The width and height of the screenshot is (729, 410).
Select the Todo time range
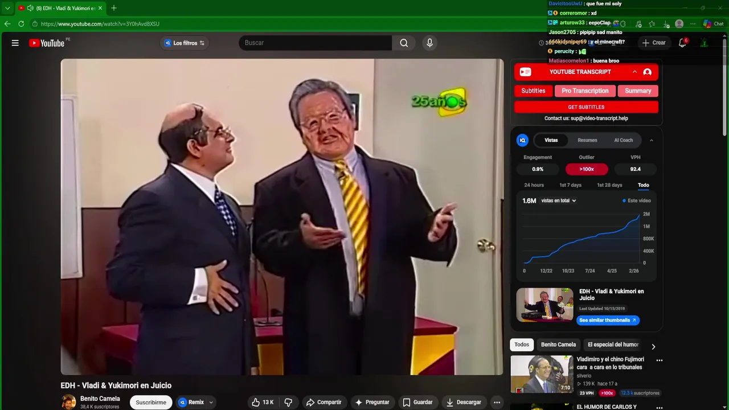pyautogui.click(x=644, y=185)
